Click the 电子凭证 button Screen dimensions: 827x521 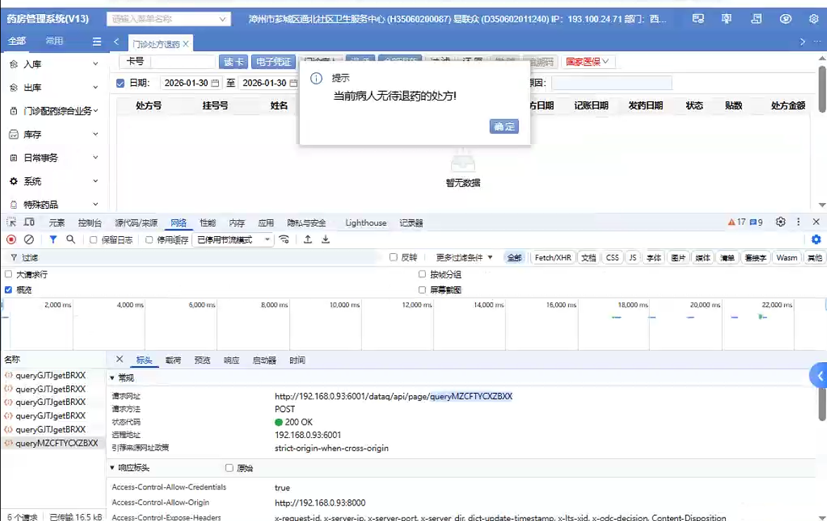click(x=273, y=62)
